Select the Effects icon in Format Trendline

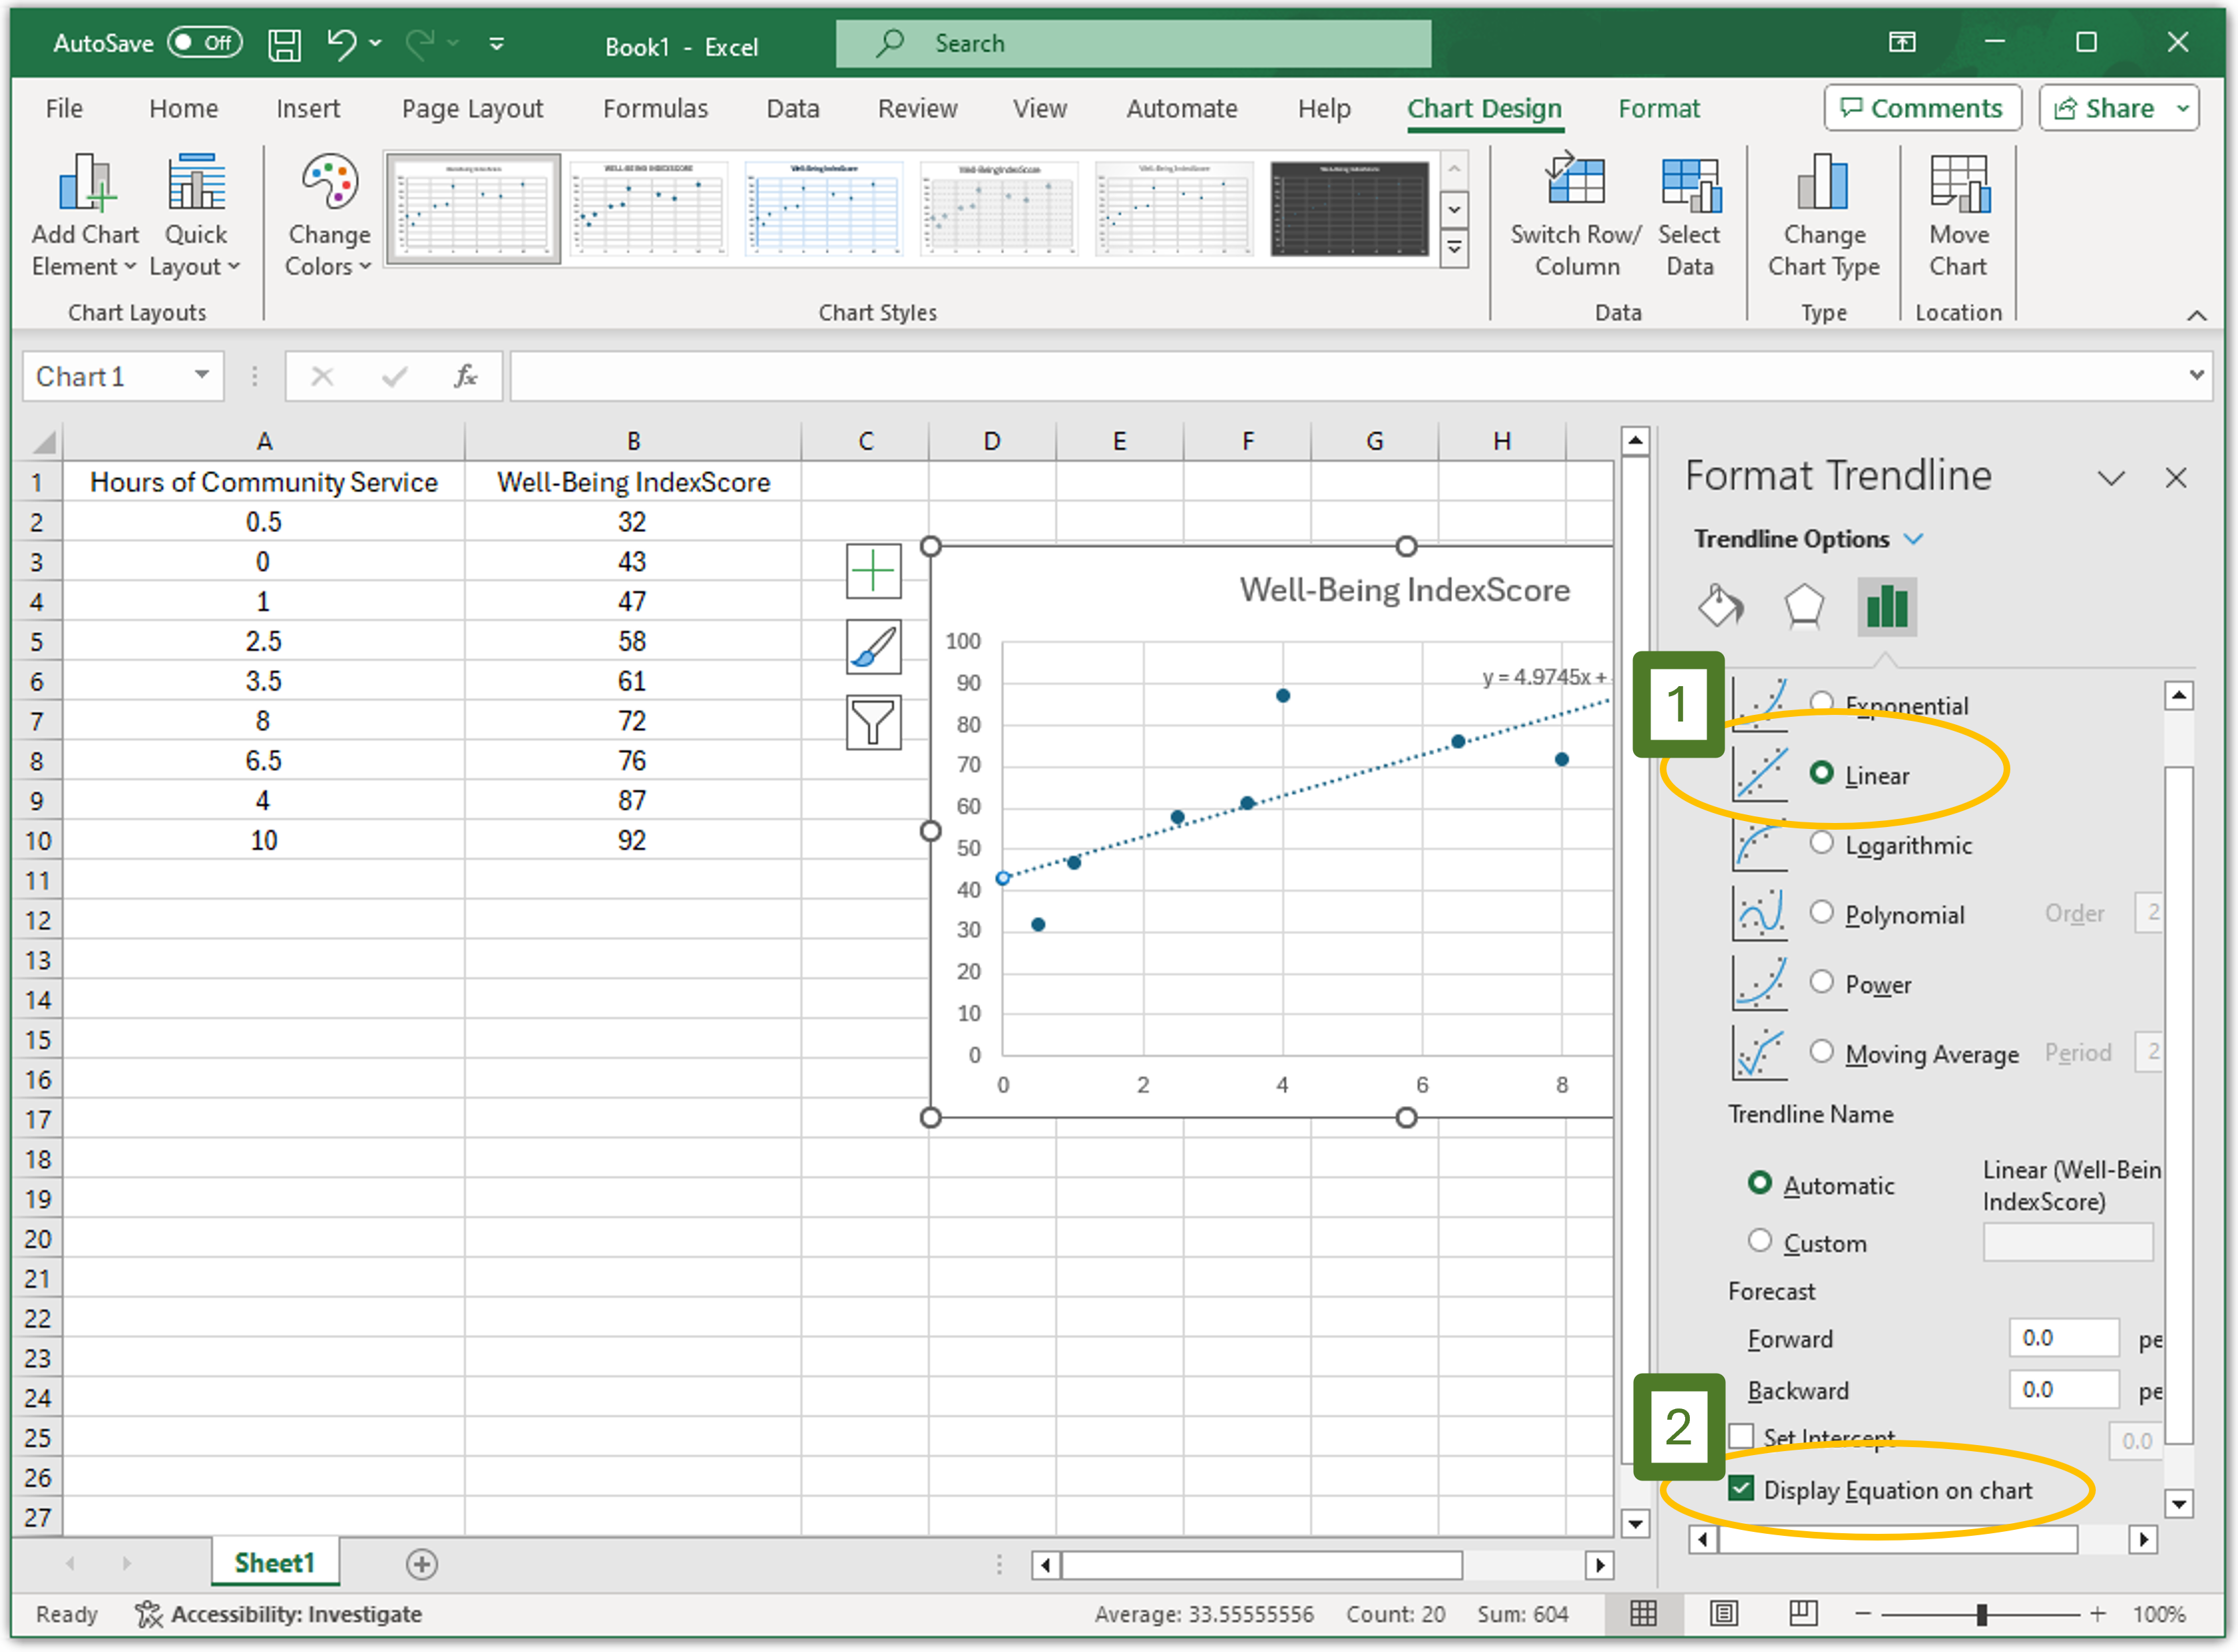tap(1804, 606)
